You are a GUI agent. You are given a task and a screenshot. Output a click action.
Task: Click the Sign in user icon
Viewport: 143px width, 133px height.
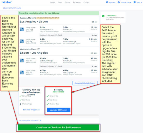point(107,2)
